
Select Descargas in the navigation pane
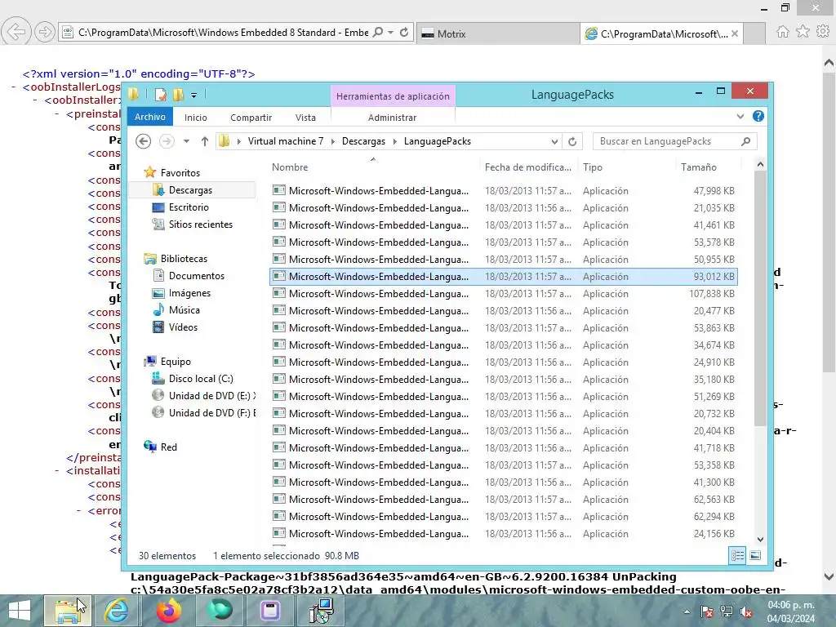[x=190, y=189]
